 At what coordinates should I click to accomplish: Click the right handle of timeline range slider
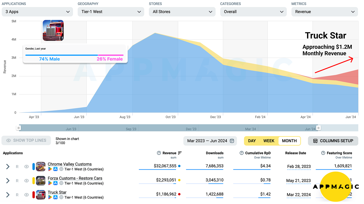pyautogui.click(x=318, y=128)
